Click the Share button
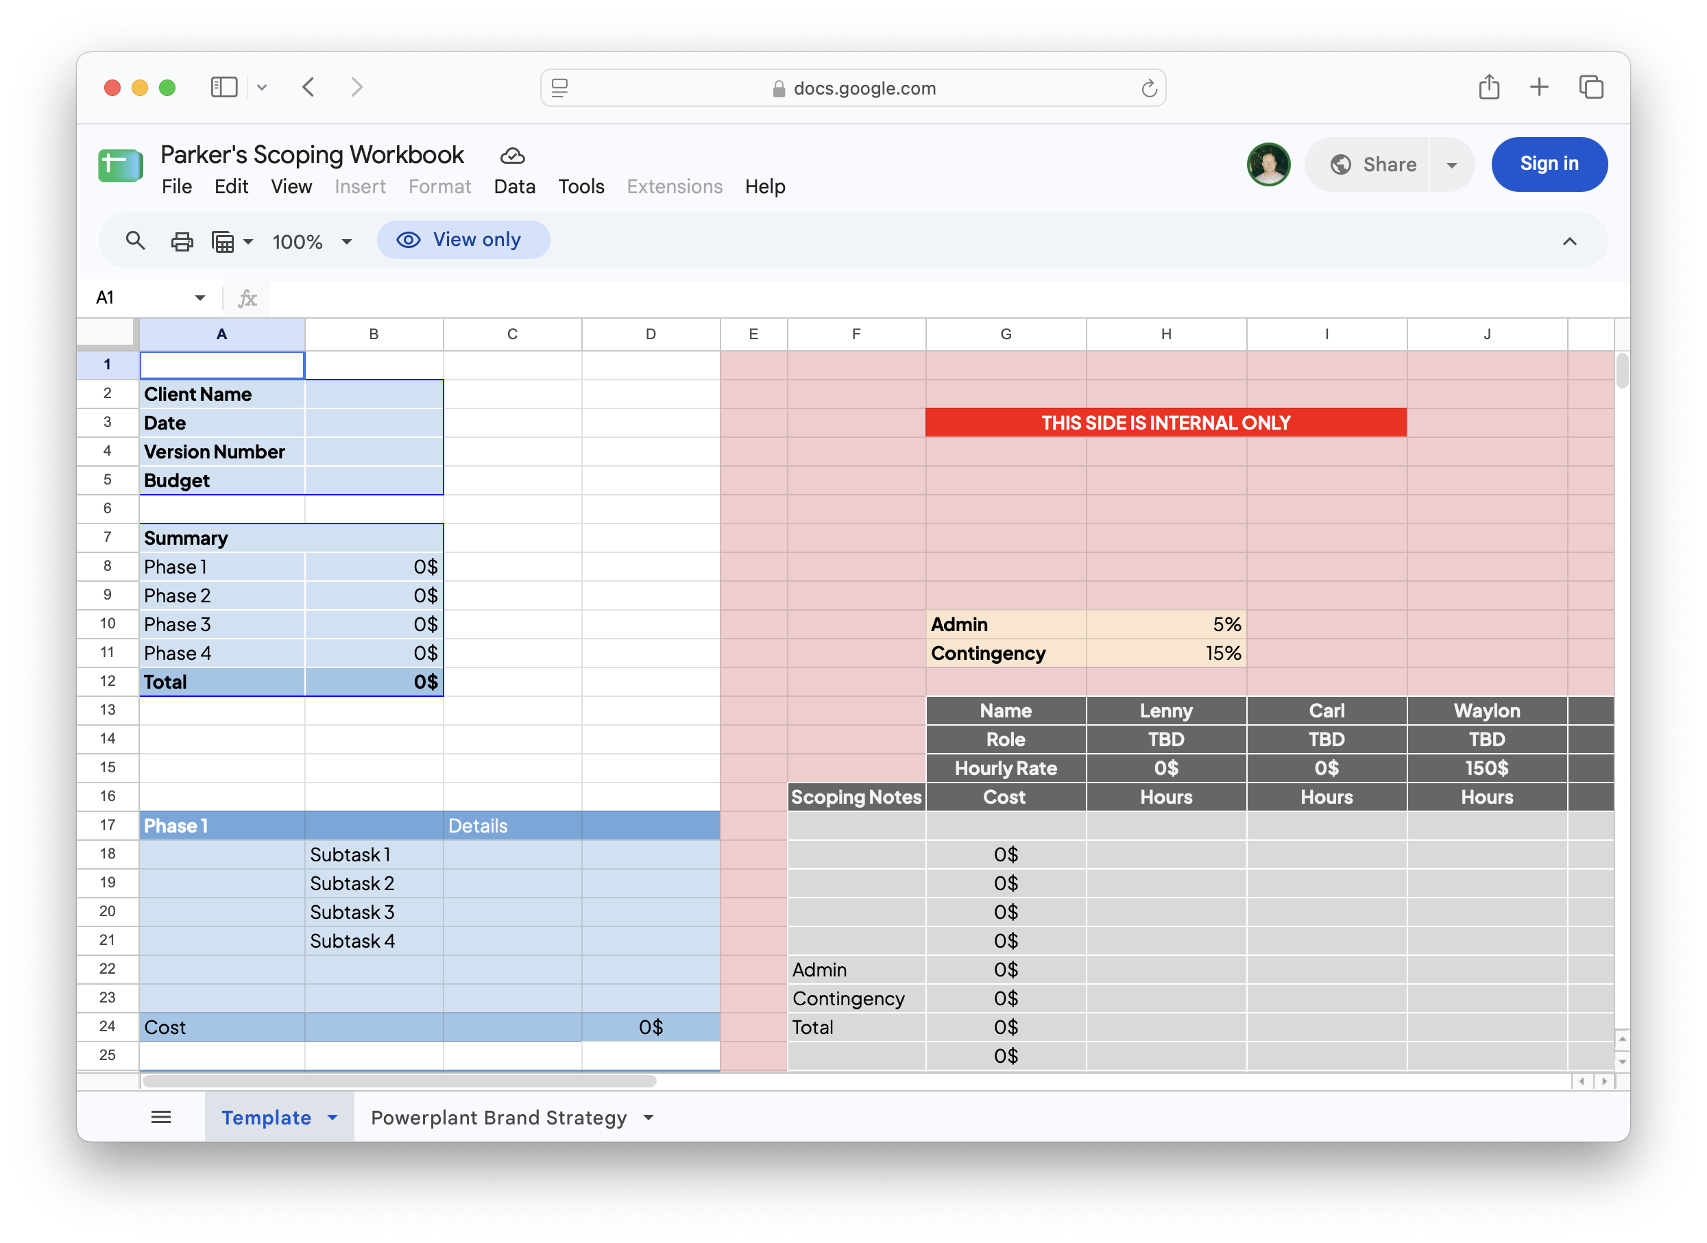1707x1243 pixels. point(1373,164)
